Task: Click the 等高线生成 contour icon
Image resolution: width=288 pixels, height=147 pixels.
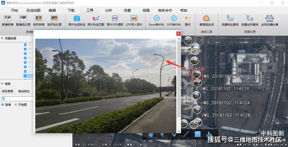Action: 206,18
